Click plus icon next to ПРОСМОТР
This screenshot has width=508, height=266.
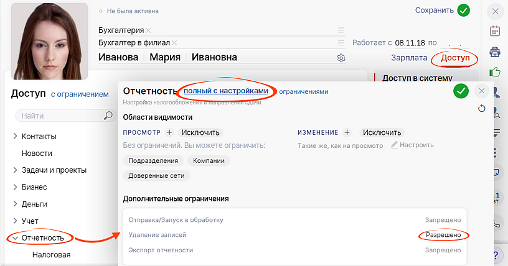tap(169, 132)
